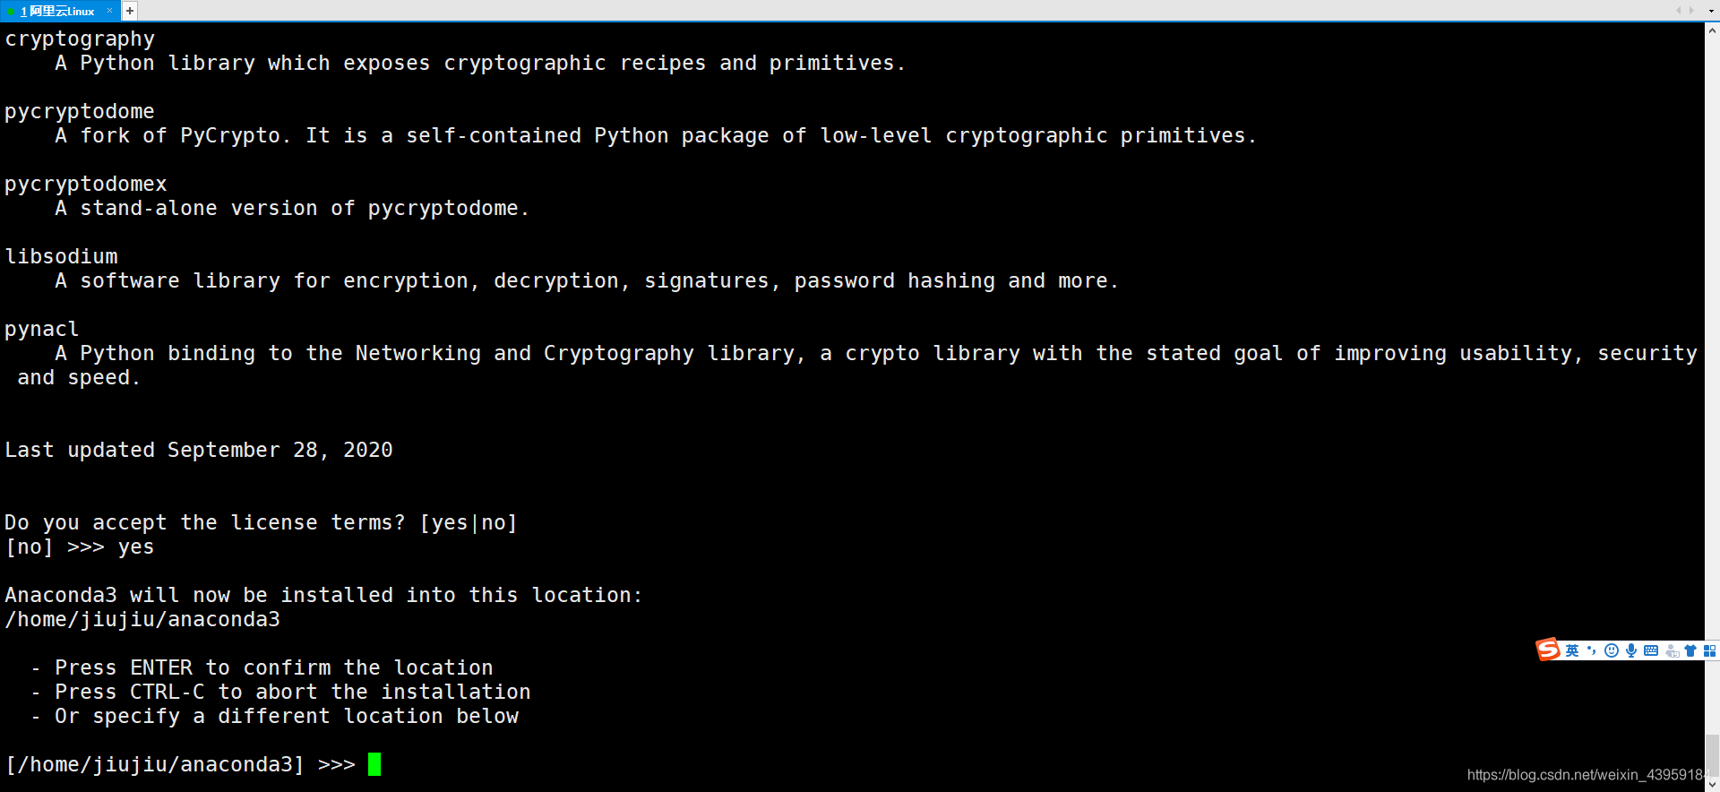Open the IME skin shirt icon

(1690, 650)
